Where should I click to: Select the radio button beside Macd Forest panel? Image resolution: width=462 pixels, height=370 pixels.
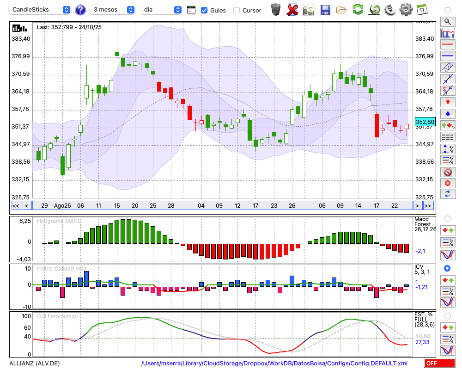point(447,218)
